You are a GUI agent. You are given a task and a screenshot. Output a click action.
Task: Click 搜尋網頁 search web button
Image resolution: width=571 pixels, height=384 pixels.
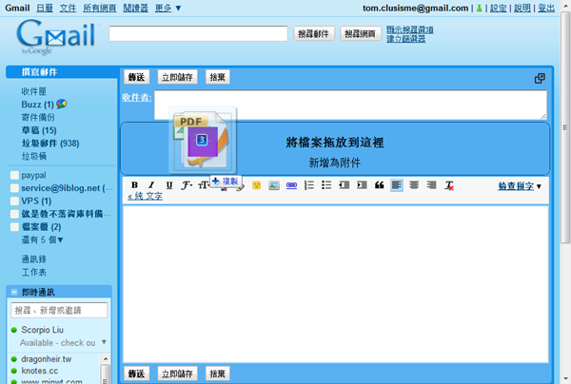tap(360, 34)
